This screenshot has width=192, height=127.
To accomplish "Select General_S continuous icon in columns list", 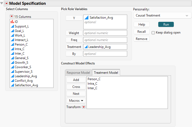I will click(12, 58).
